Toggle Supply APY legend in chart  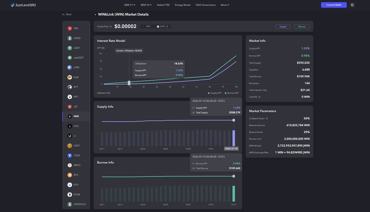point(215,93)
